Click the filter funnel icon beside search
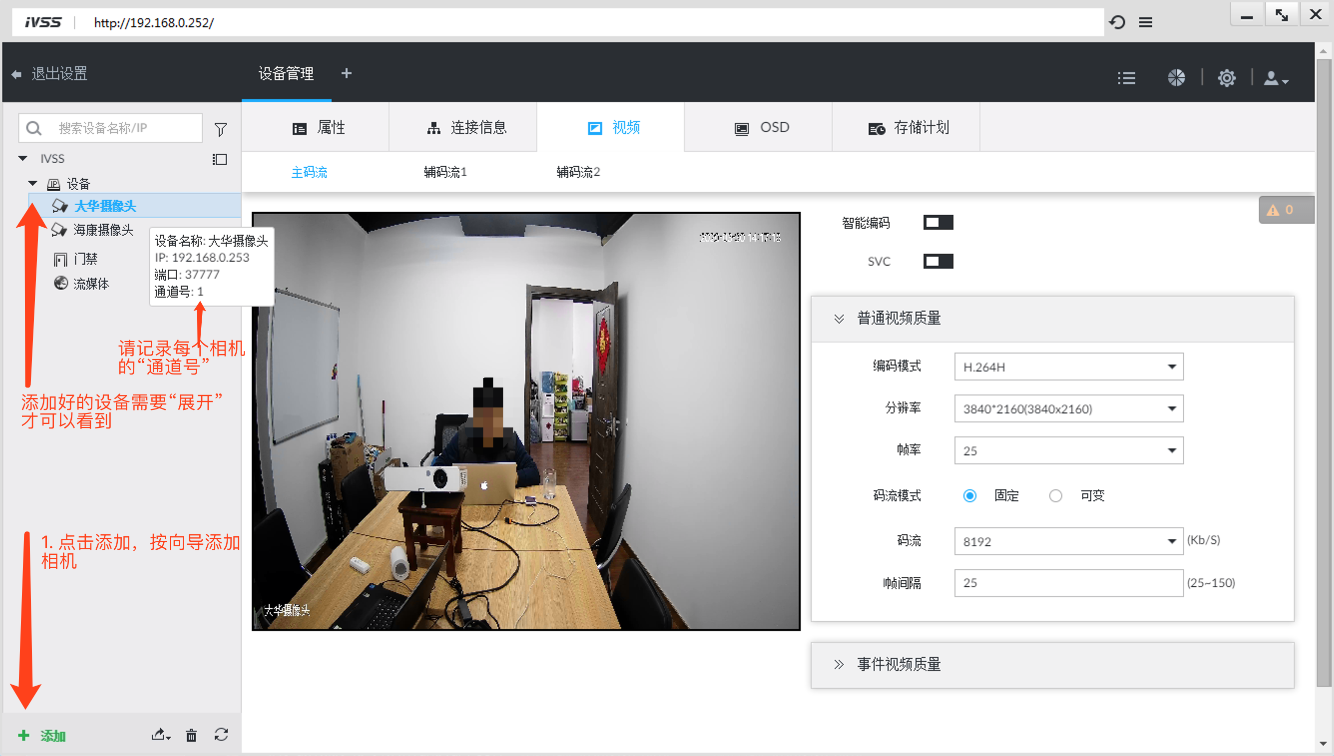 click(x=221, y=129)
